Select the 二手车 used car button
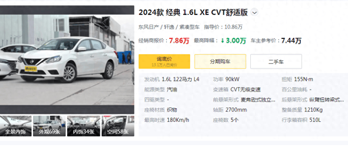348x148 pixels. coord(276,61)
